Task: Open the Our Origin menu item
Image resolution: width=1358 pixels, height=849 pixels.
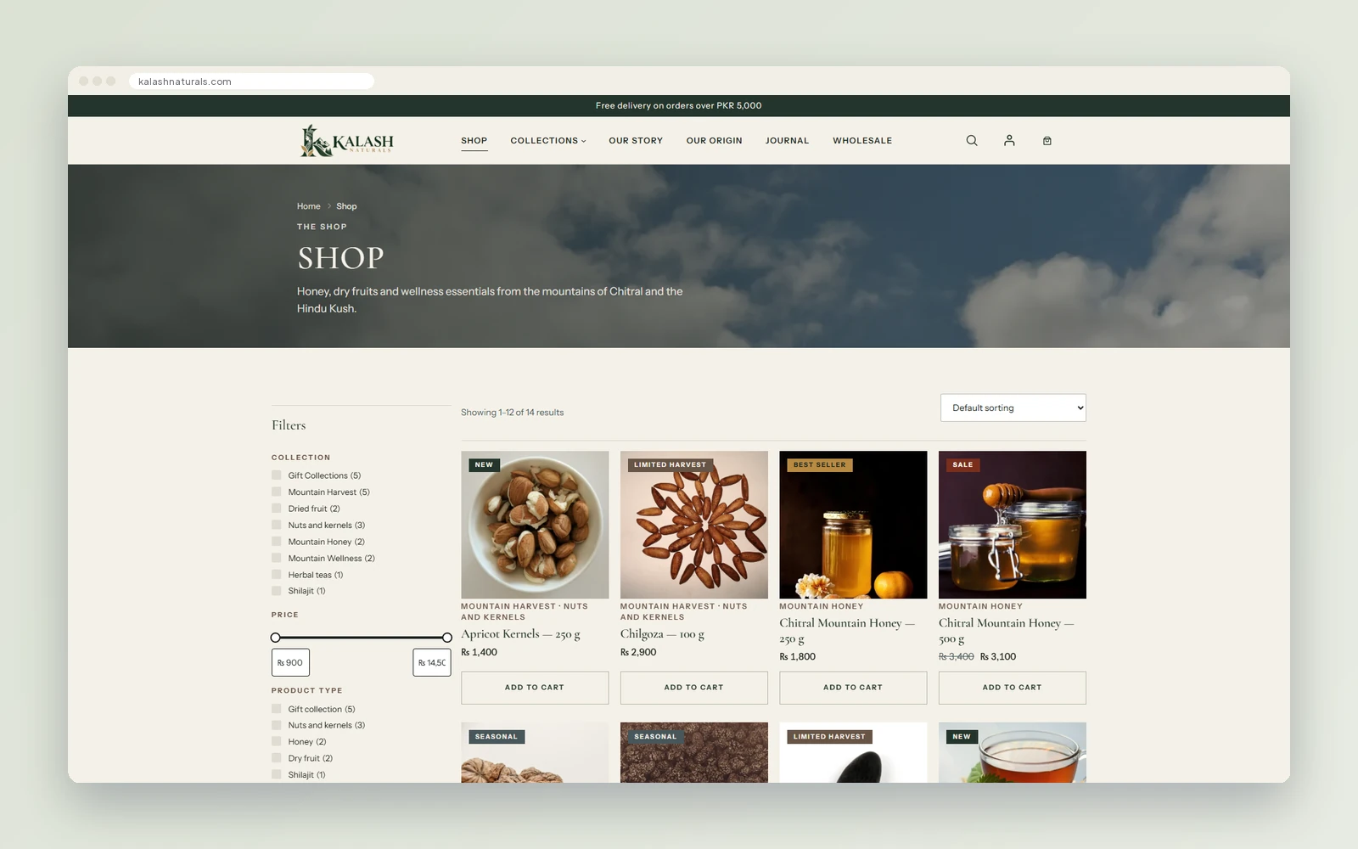Action: tap(715, 141)
